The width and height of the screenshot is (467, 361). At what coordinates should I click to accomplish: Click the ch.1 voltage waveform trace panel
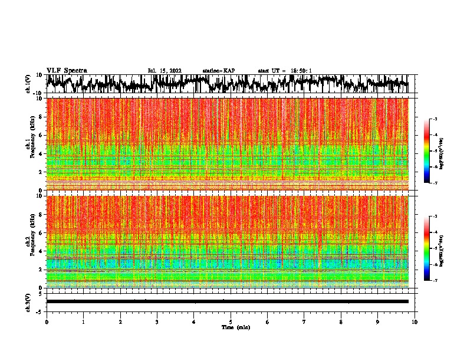tap(230, 84)
